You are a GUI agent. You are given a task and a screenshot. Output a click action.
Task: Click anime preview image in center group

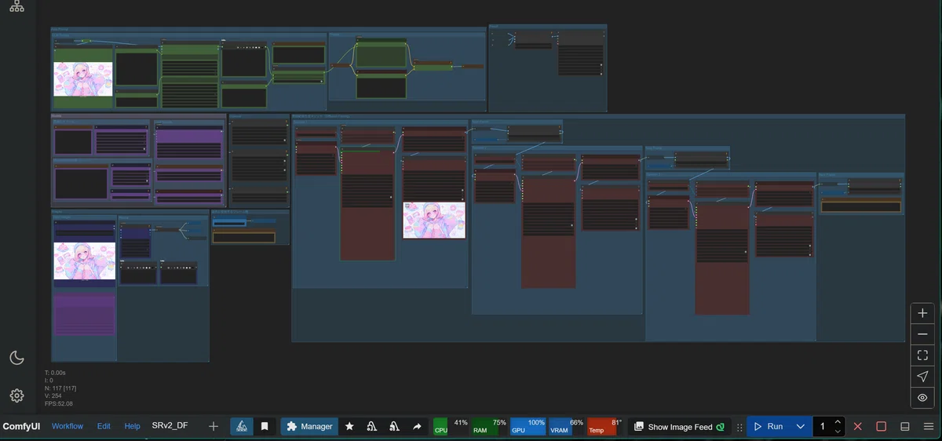click(434, 220)
